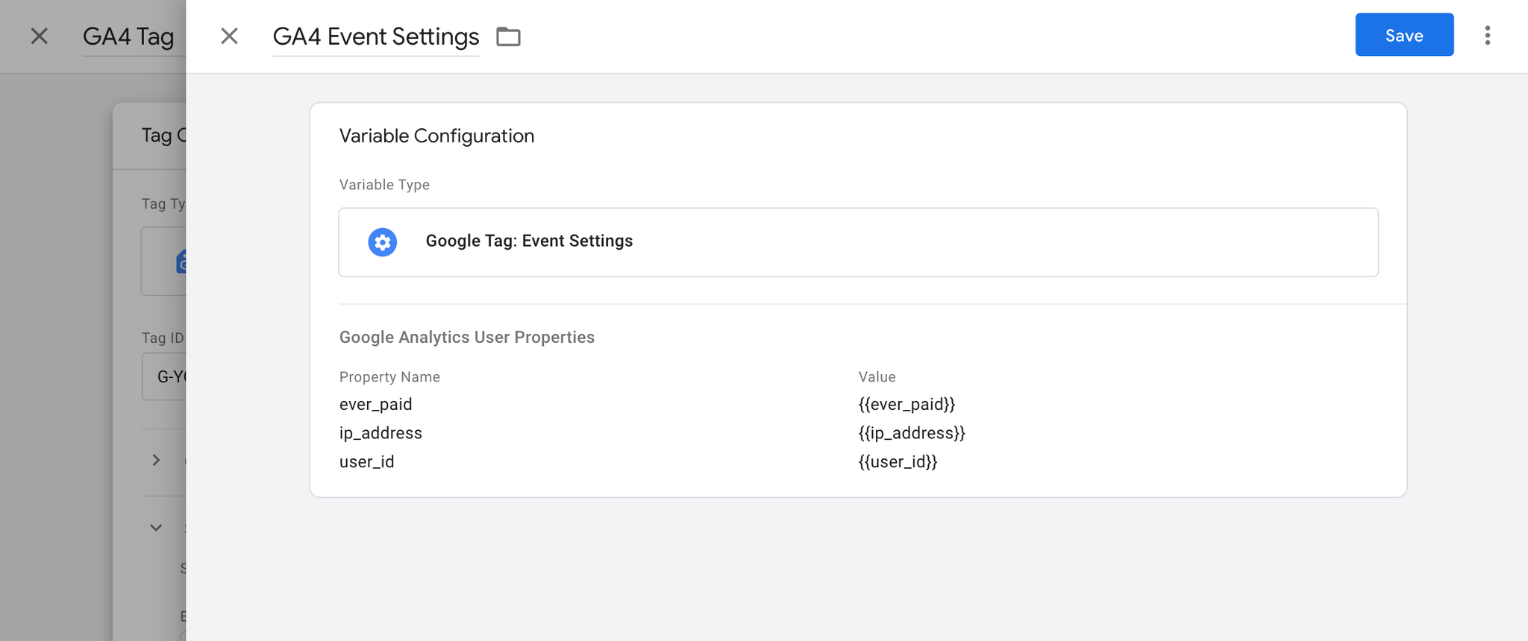Expand the collapsed section chevron in GA4 Tag
Screen dimensions: 1528x641
(x=156, y=460)
